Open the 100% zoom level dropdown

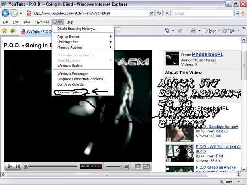coord(239,182)
